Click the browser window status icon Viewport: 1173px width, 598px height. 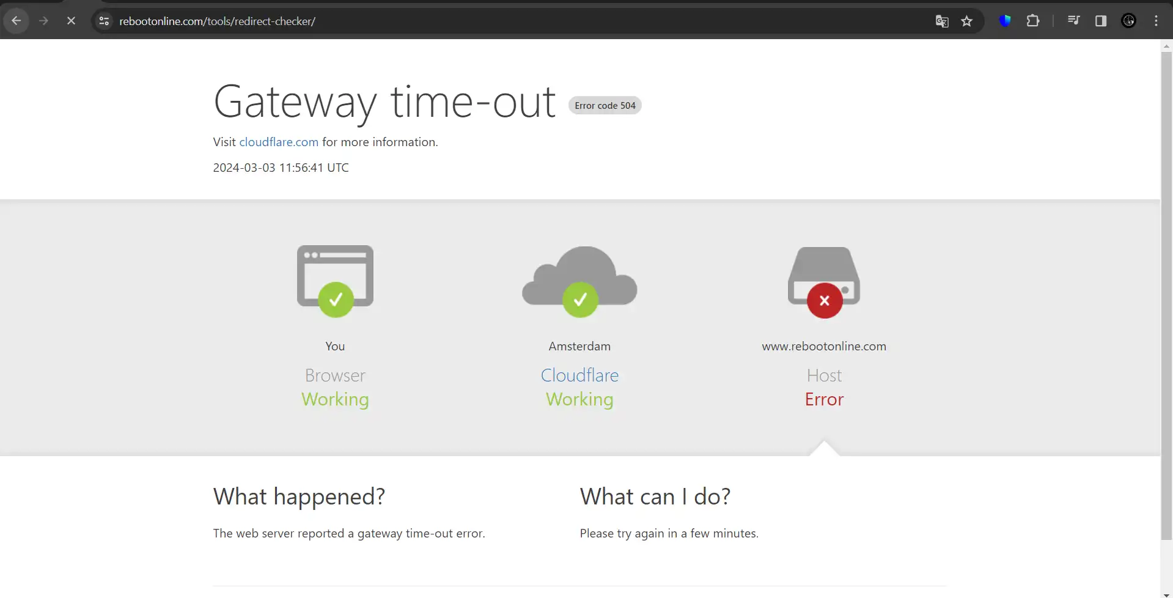(x=335, y=281)
